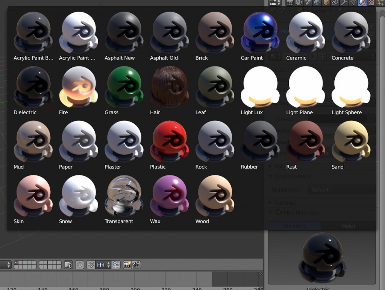
Task: Toggle a layer in the second layer grid
Action: [50, 265]
